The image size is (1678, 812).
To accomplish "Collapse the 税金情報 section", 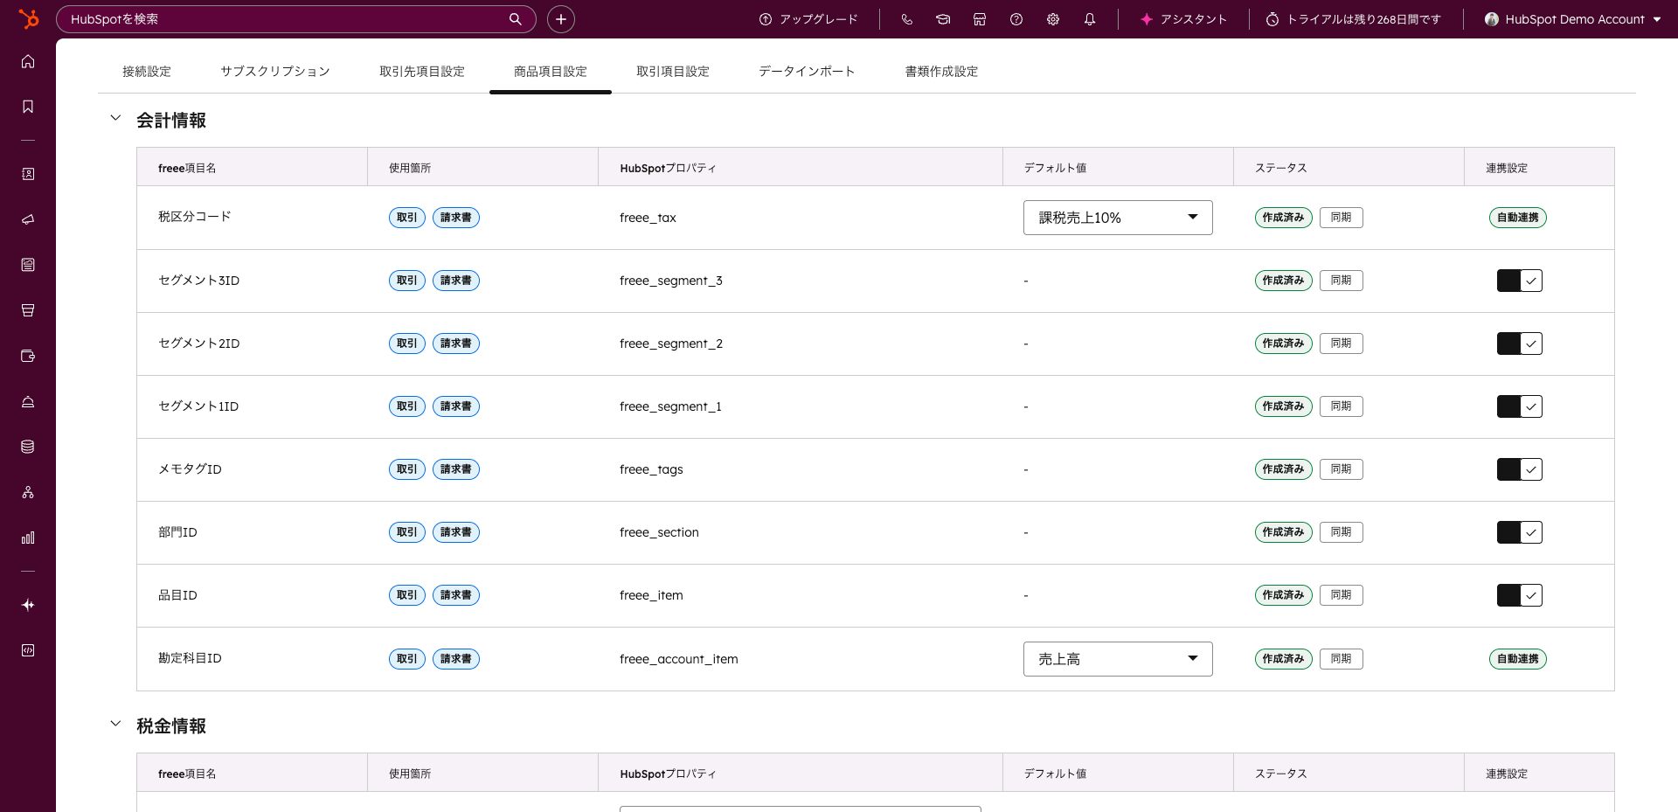I will [x=115, y=724].
